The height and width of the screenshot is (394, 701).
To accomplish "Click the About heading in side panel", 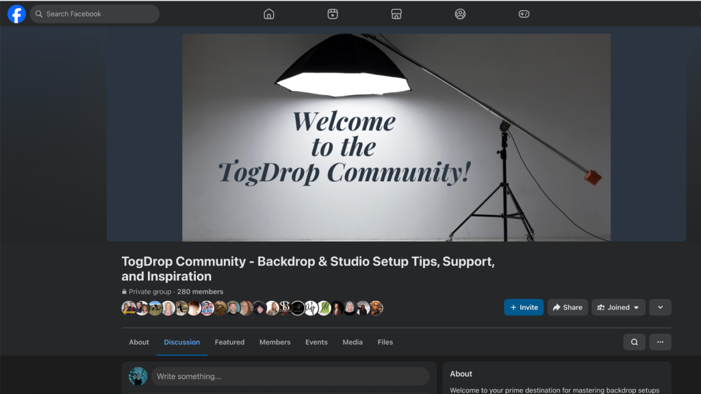I will point(461,374).
